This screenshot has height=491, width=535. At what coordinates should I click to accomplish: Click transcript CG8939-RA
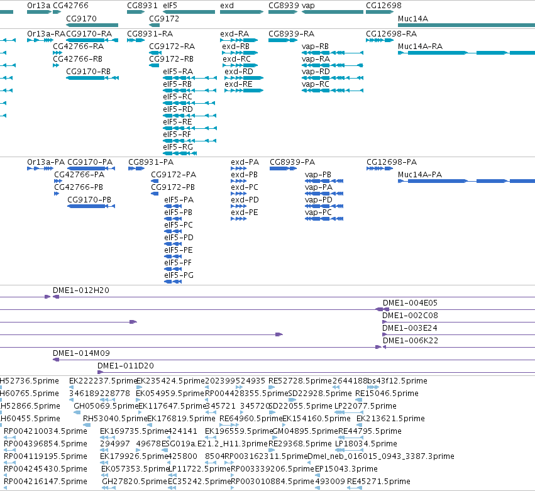[283, 40]
